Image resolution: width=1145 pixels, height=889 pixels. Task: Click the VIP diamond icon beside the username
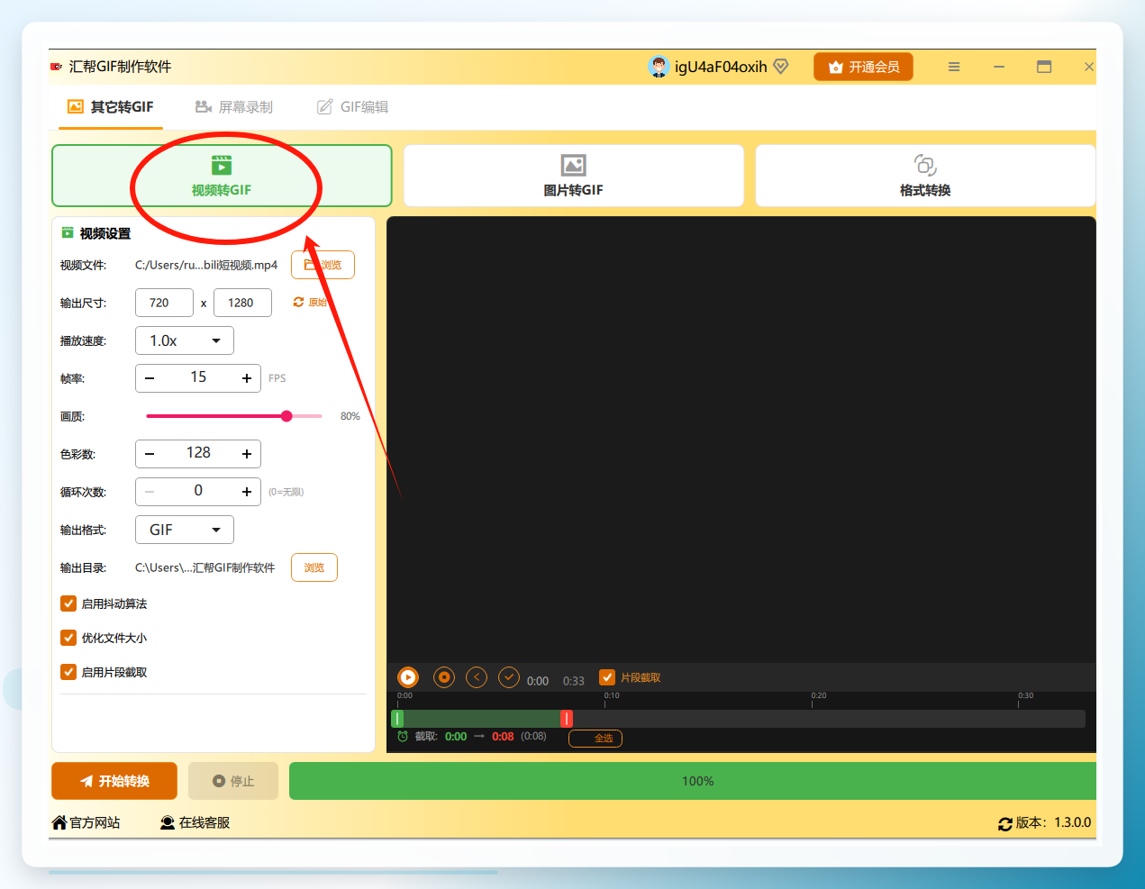point(781,67)
